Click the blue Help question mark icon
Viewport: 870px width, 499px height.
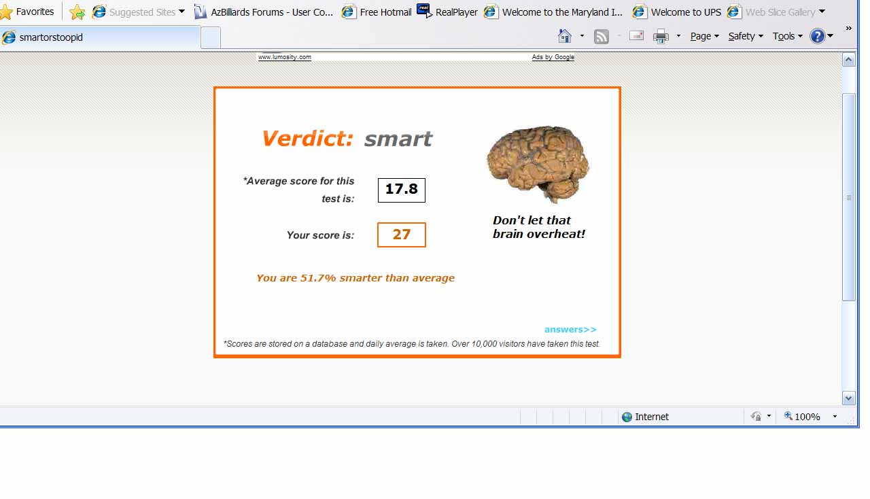(817, 36)
